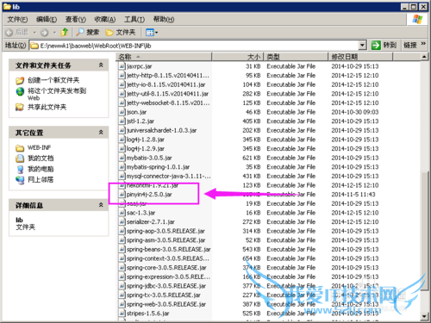Select spring-core-3.0.5.RELEASE.jar file icon
The width and height of the screenshot is (431, 323).
[122, 268]
